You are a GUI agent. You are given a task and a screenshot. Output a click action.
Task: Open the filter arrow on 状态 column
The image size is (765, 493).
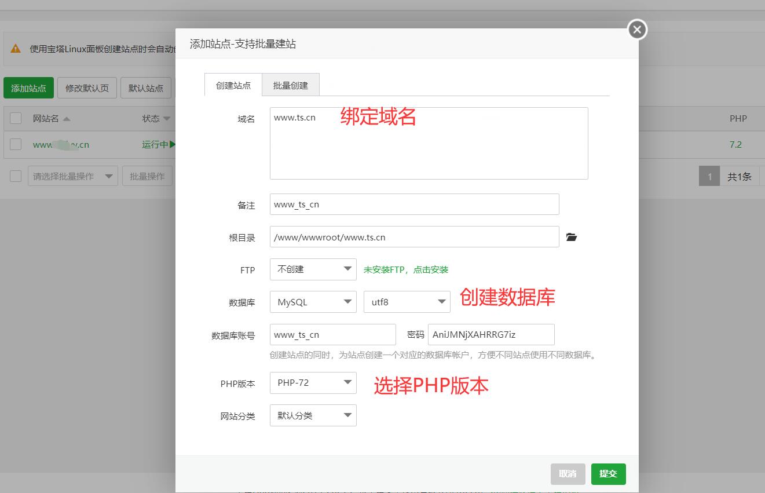[168, 118]
